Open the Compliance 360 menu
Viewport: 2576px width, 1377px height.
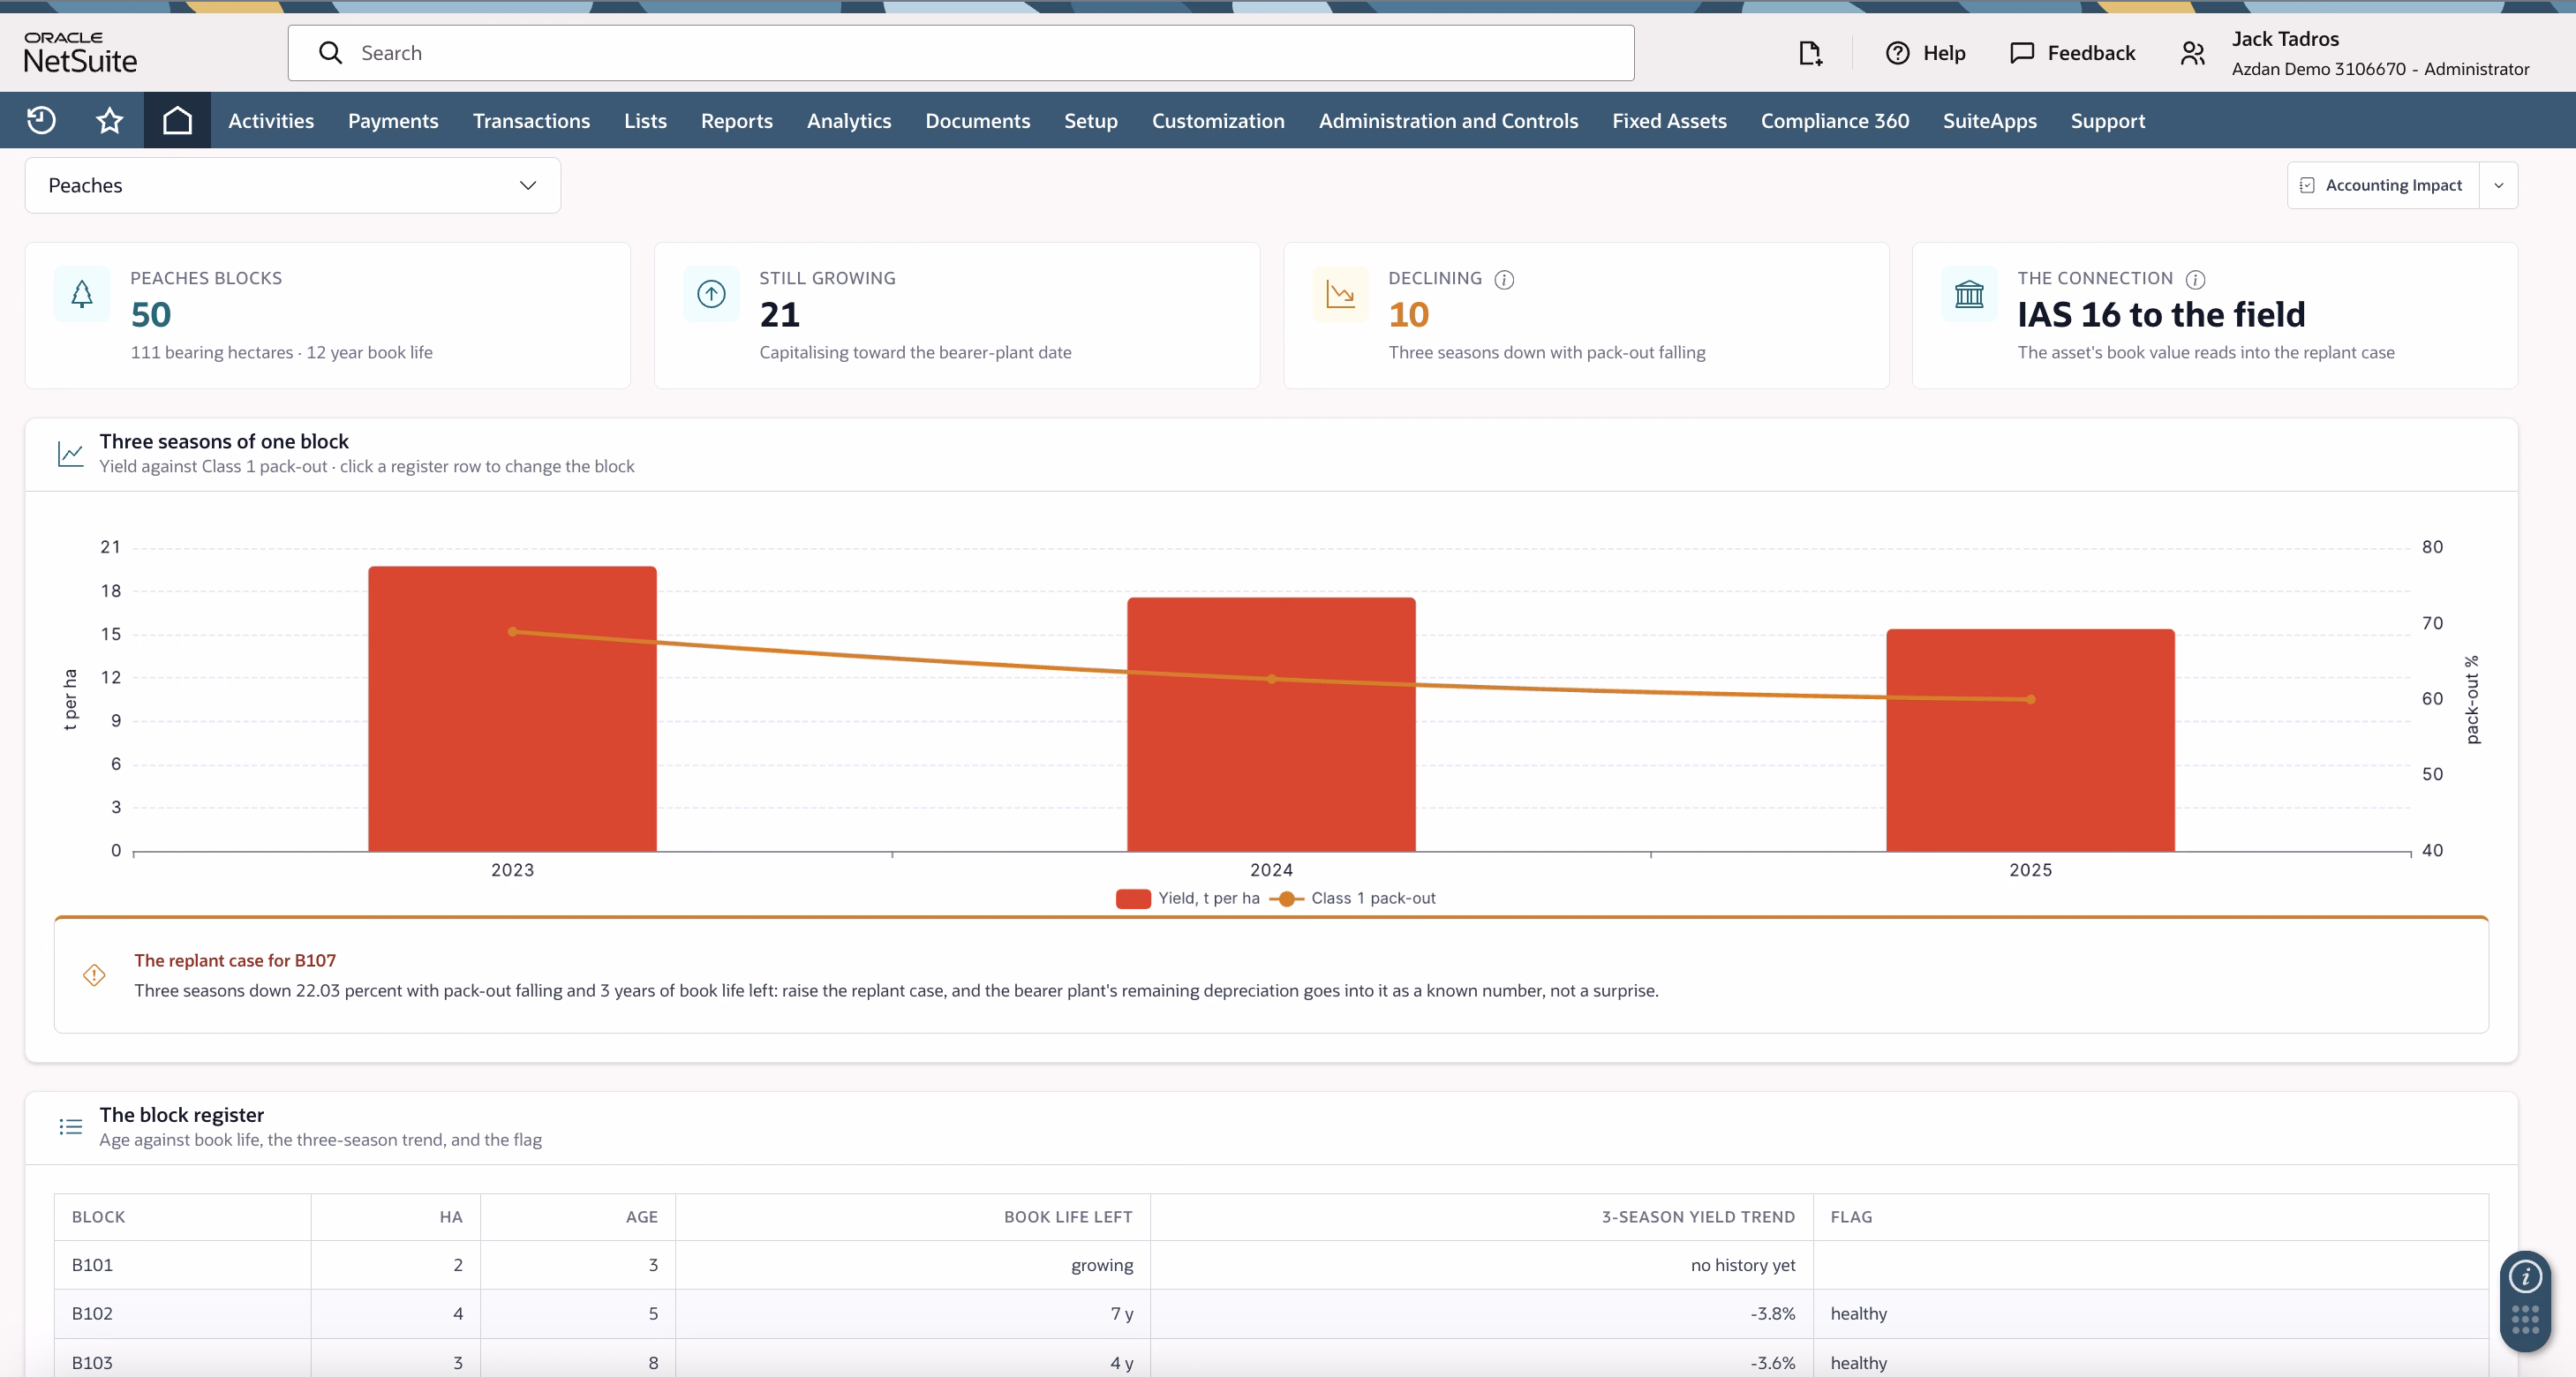(x=1834, y=120)
